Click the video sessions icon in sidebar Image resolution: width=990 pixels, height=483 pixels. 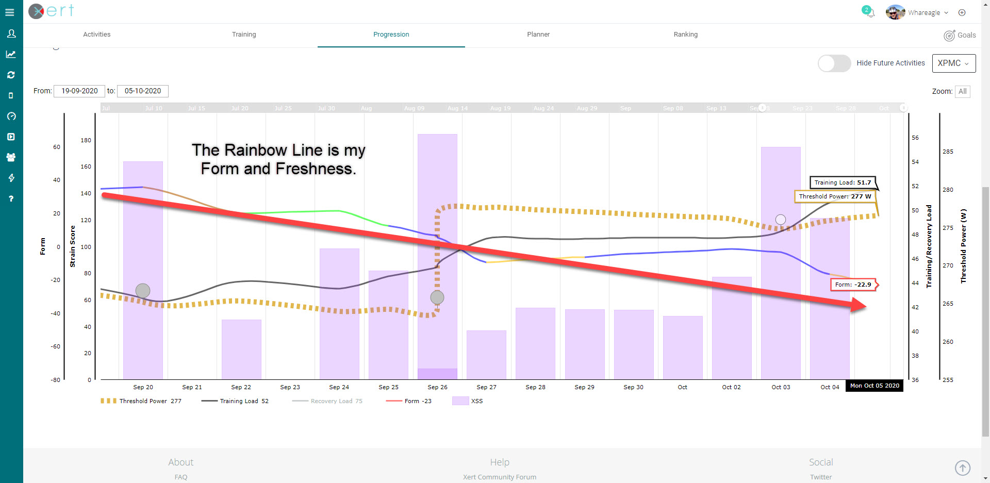11,137
